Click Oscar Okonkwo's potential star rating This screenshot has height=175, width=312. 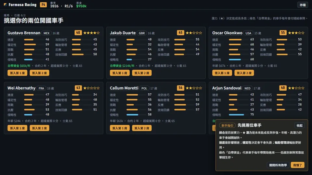296,33
